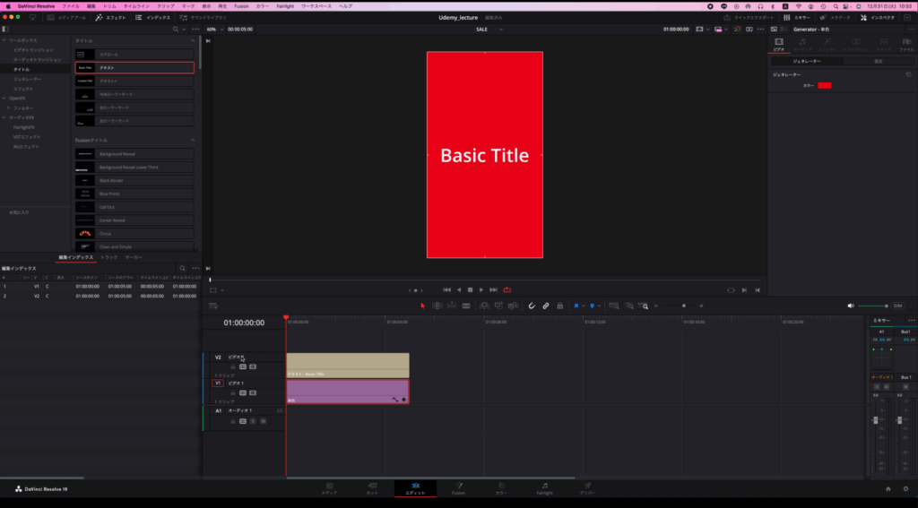The width and height of the screenshot is (918, 508).
Task: Toggle the linked selection chain icon
Action: (545, 306)
